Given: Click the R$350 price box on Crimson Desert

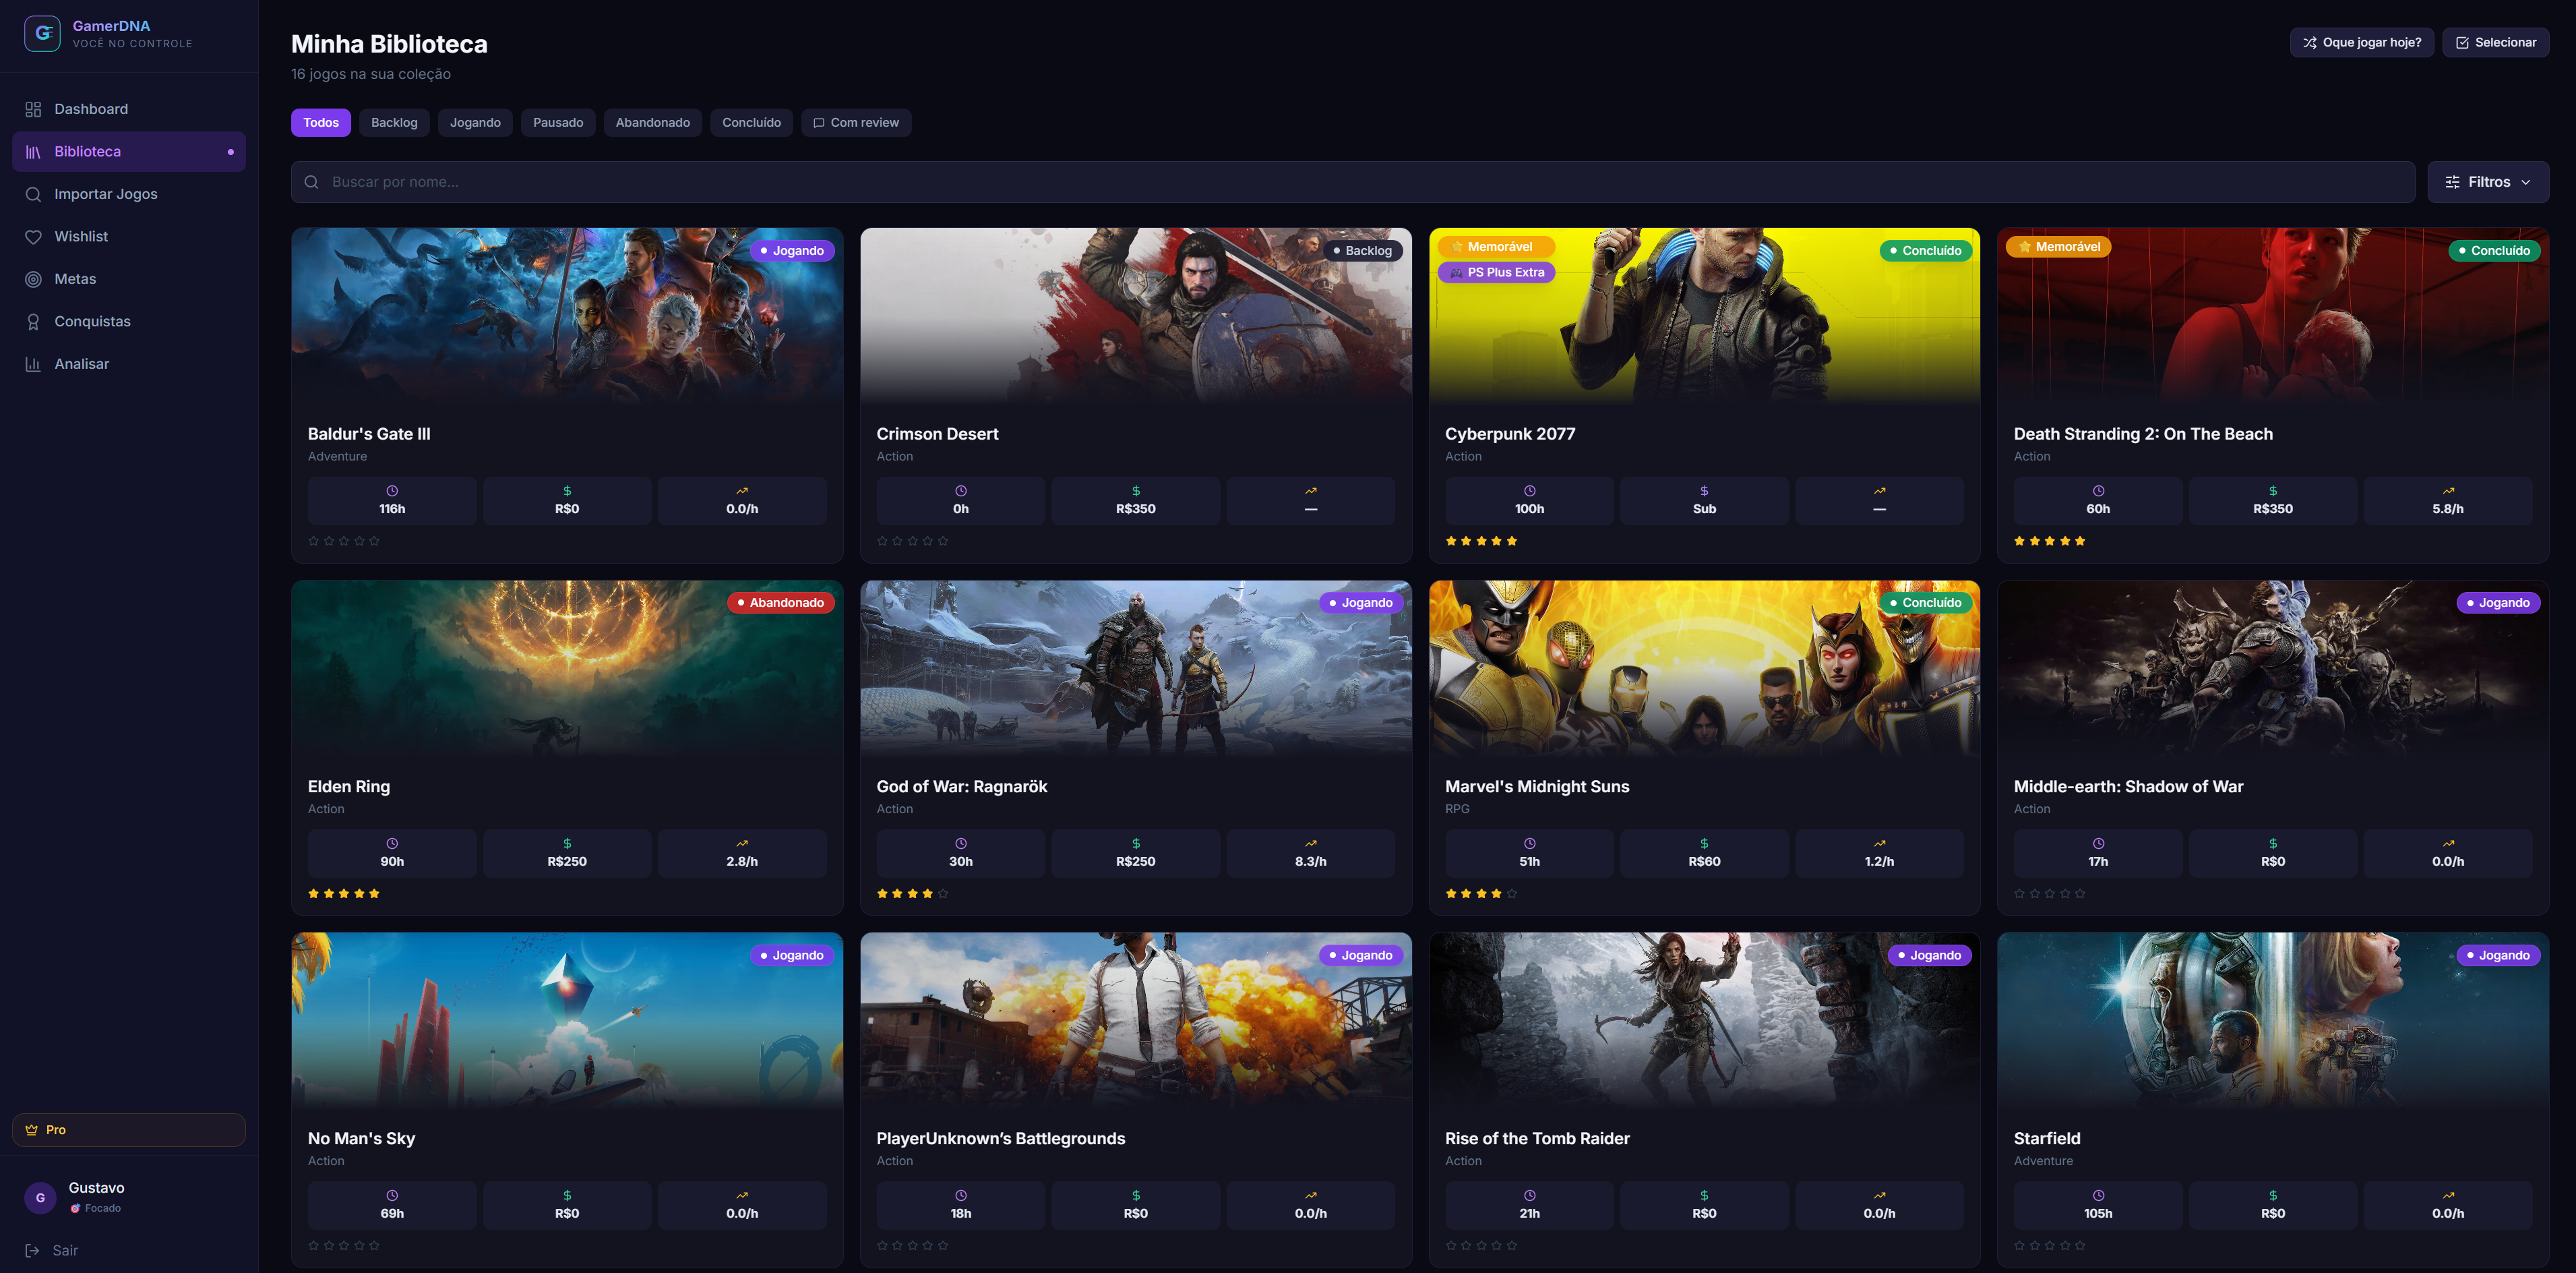Looking at the screenshot, I should pyautogui.click(x=1136, y=500).
